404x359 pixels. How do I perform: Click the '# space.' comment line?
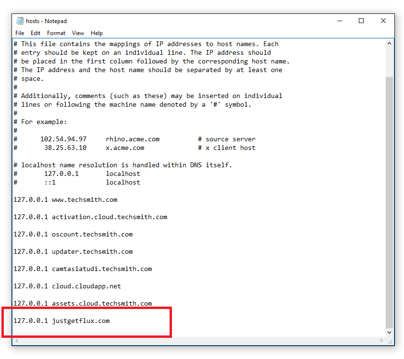point(29,79)
